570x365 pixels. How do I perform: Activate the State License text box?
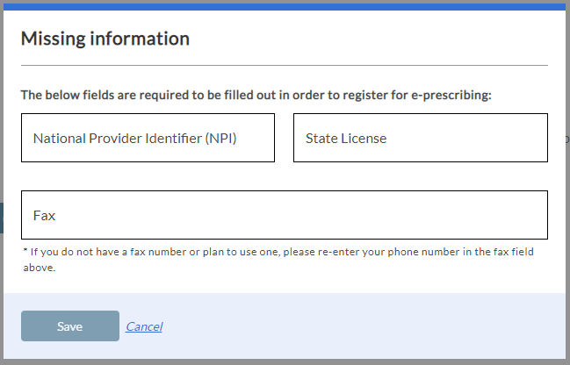coord(420,138)
